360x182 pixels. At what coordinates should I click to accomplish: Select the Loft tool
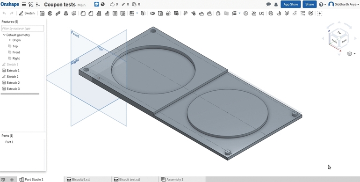pos(66,13)
